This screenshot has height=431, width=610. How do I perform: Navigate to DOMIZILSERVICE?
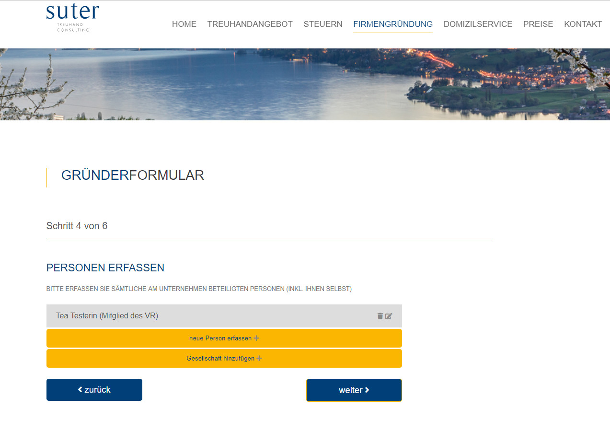[x=478, y=24]
